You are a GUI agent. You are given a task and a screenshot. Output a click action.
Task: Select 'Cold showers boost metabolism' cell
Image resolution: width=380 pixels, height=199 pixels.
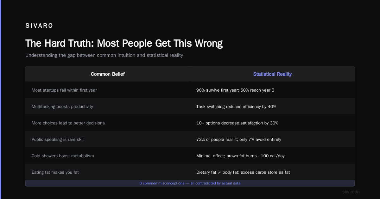[108, 156]
